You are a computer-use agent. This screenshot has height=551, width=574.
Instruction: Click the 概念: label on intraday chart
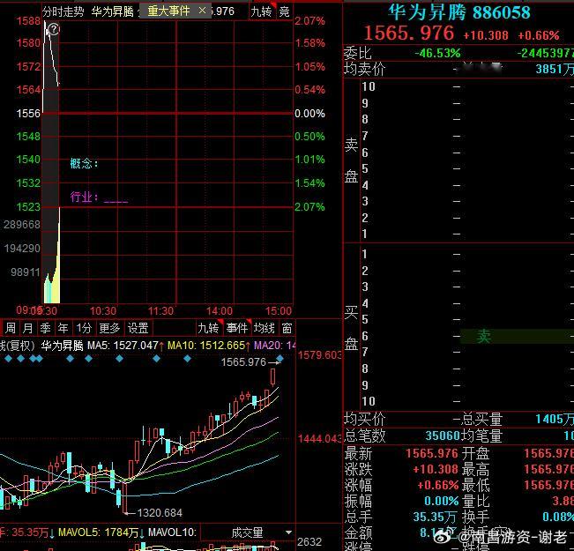pyautogui.click(x=84, y=163)
